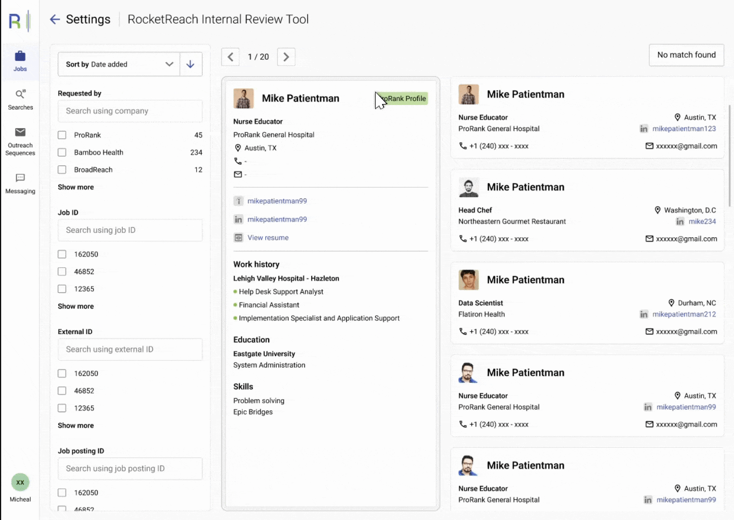This screenshot has height=520, width=734.
Task: Expand Show more under External ID
Action: [76, 426]
